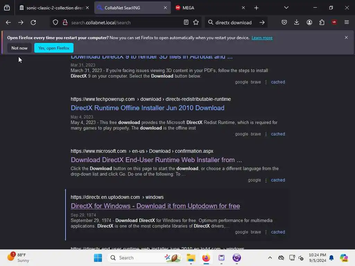Open the Extensions puzzle icon
The image size is (355, 266).
tap(322, 22)
